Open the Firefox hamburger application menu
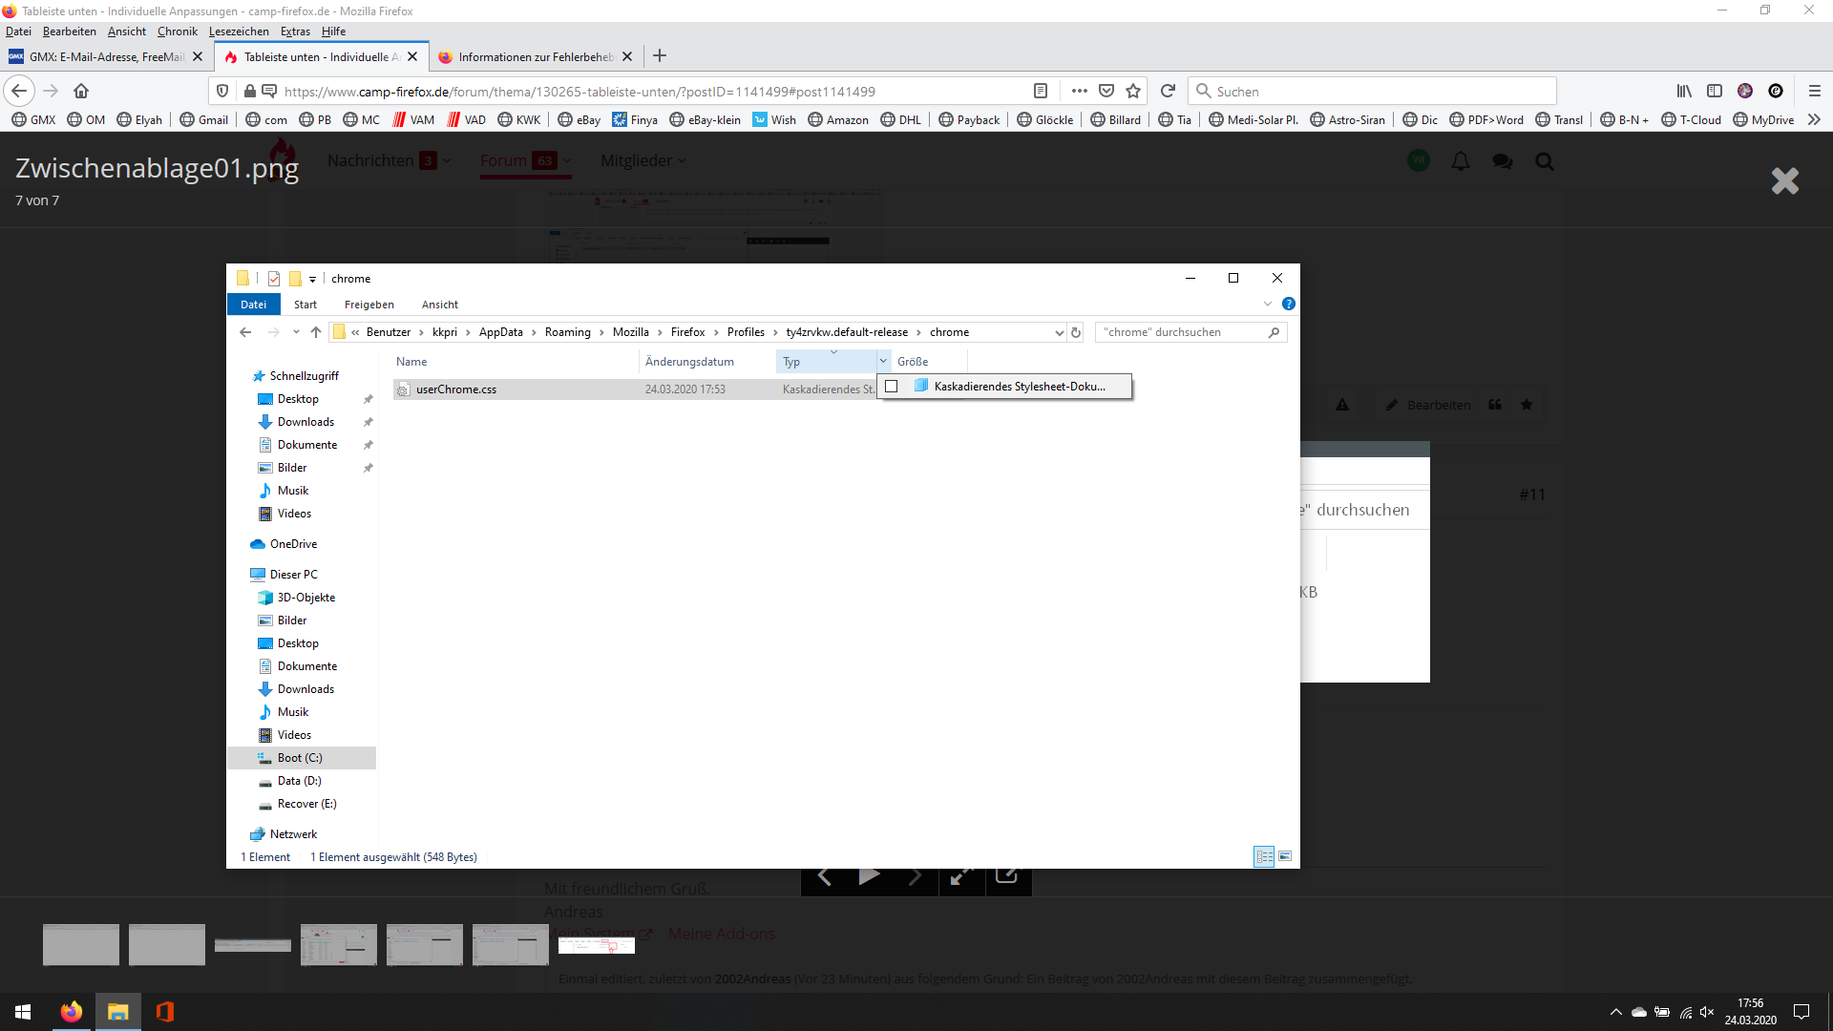 point(1814,91)
